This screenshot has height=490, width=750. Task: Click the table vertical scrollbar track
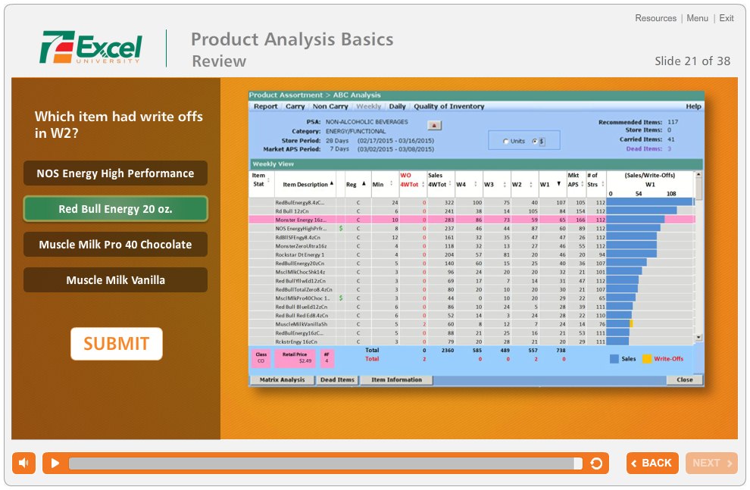(698, 256)
